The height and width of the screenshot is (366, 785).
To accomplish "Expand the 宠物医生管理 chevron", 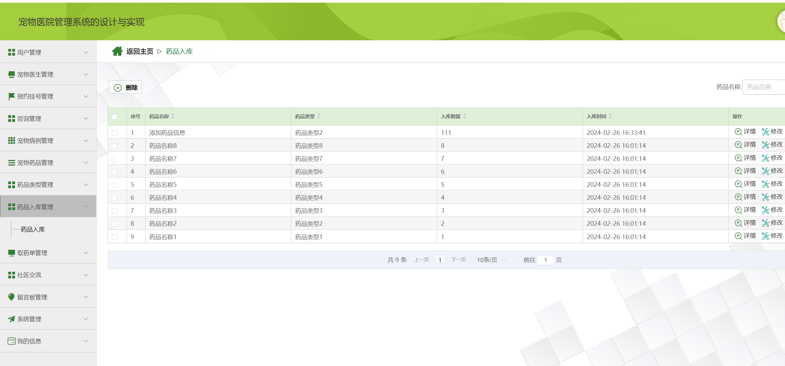I will [86, 74].
